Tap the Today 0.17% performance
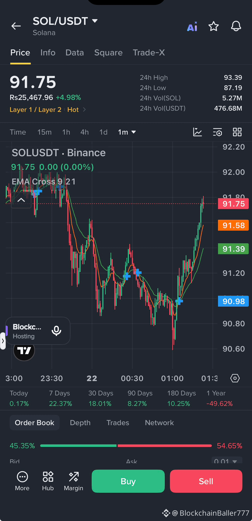The width and height of the screenshot is (252, 521). coord(19,398)
